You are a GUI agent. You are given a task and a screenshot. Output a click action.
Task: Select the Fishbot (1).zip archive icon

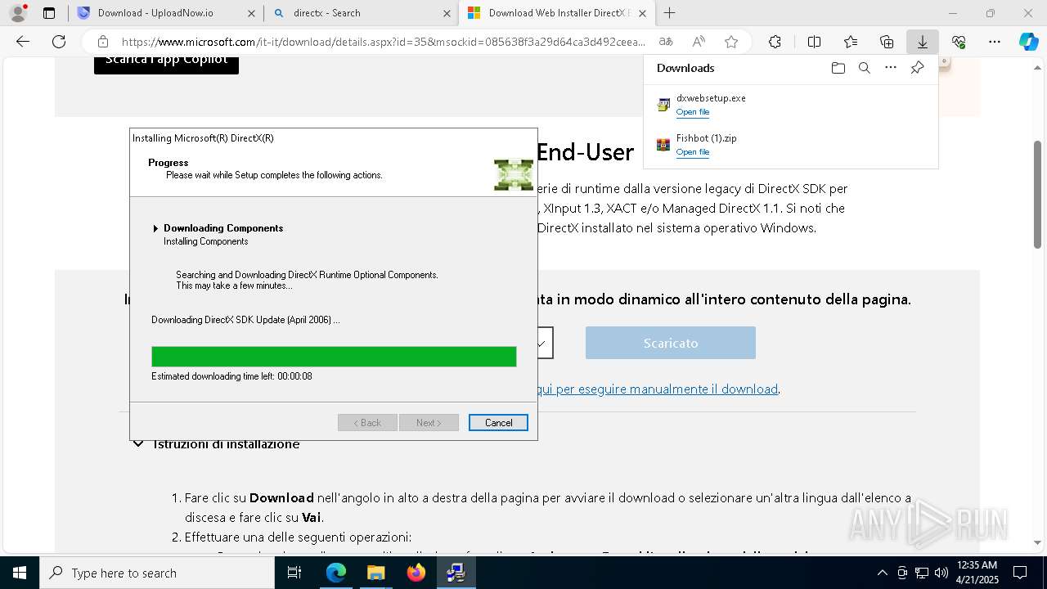click(663, 145)
